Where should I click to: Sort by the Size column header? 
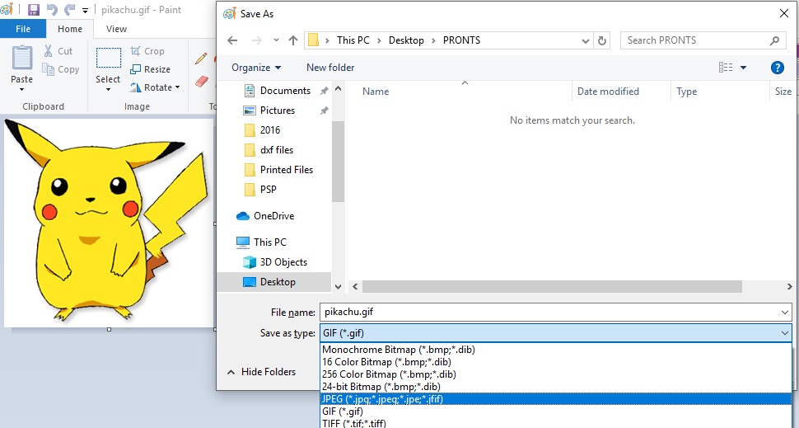click(x=783, y=92)
